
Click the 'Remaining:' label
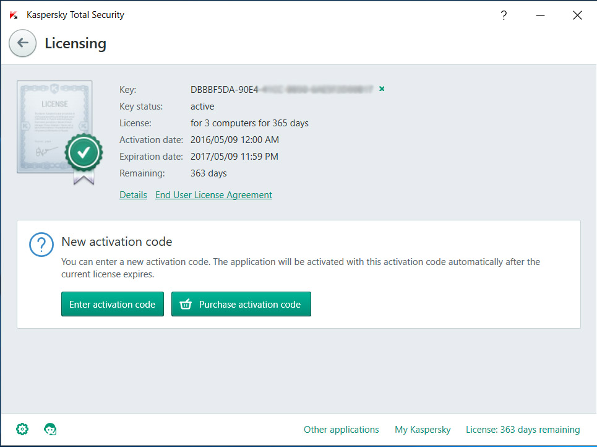142,173
